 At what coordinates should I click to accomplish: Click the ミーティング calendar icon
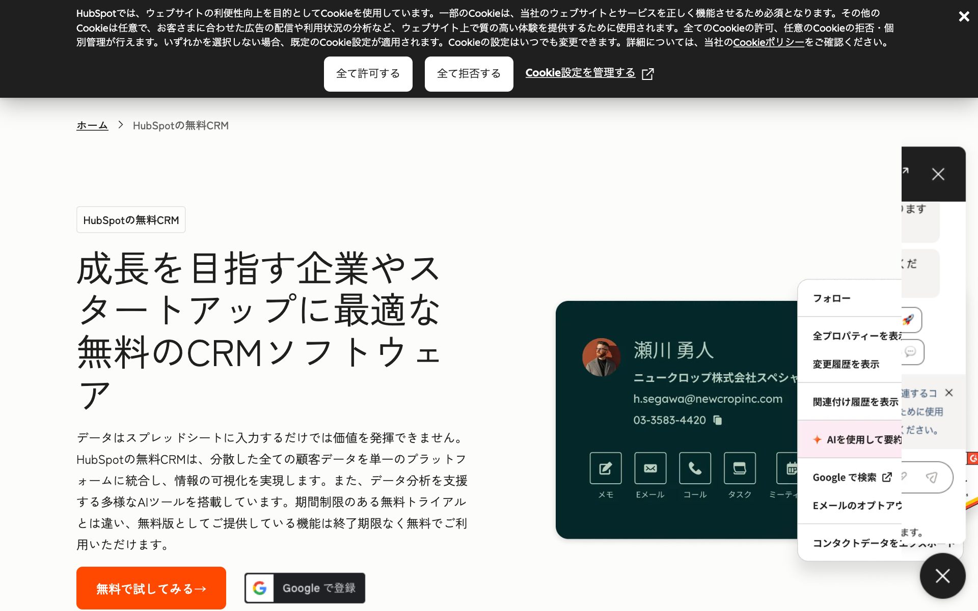click(787, 468)
